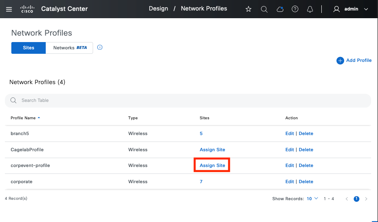Viewport: 378px width, 222px height.
Task: Open the global search magnifier icon
Action: pos(264,9)
